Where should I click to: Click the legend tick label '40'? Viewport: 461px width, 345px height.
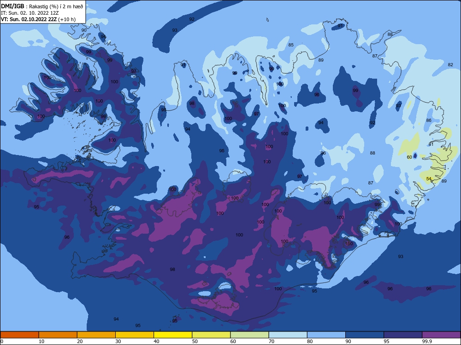(156, 341)
